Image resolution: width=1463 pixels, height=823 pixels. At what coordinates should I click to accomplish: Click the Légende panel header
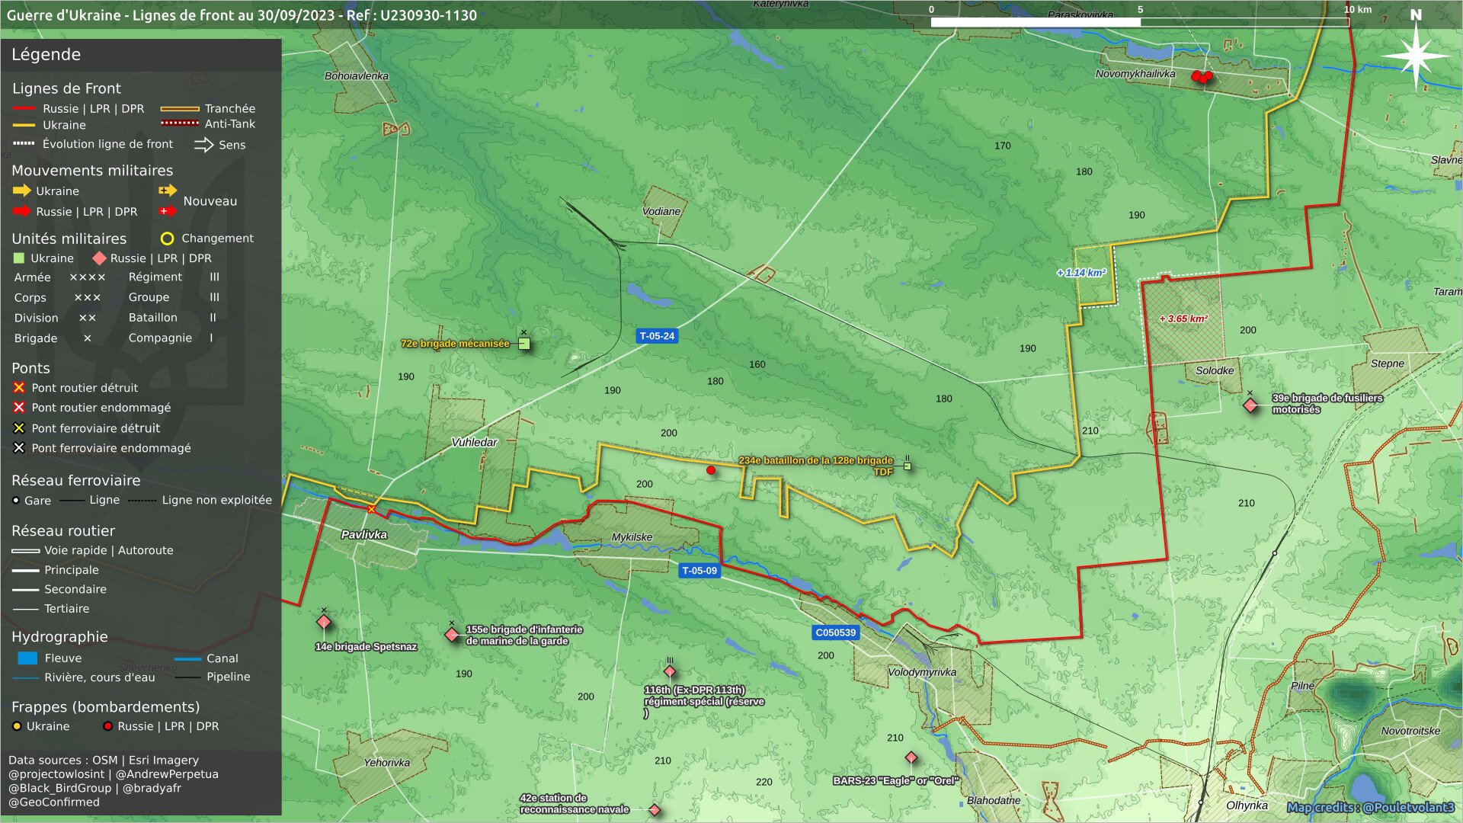141,55
